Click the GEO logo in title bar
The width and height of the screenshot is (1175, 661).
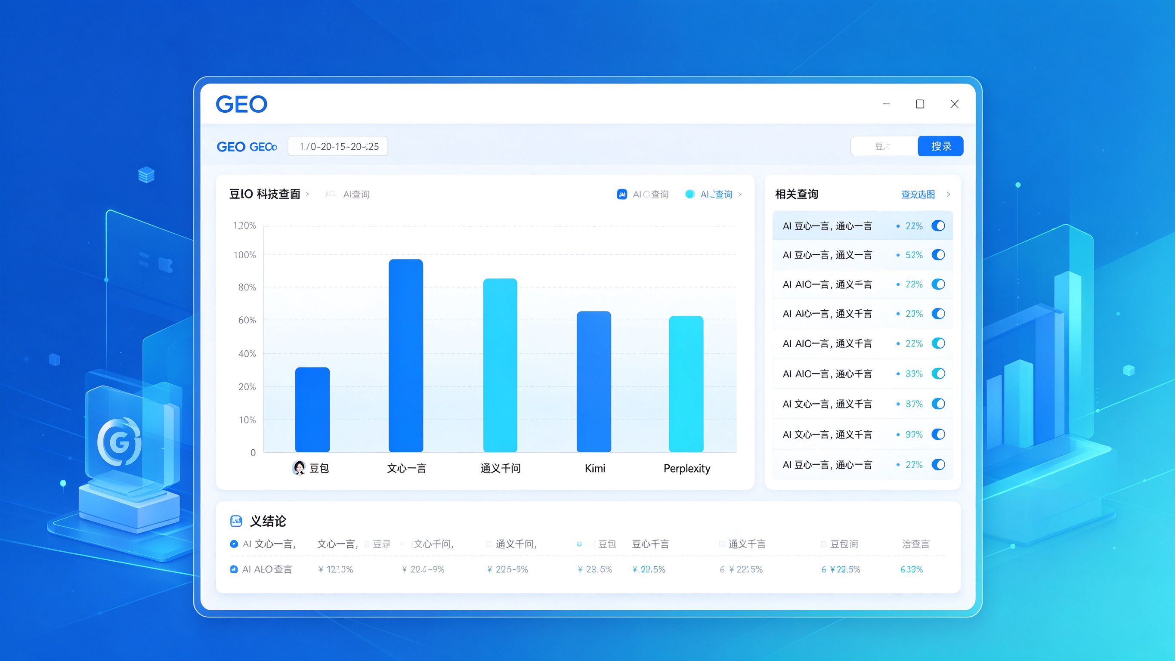pyautogui.click(x=241, y=104)
